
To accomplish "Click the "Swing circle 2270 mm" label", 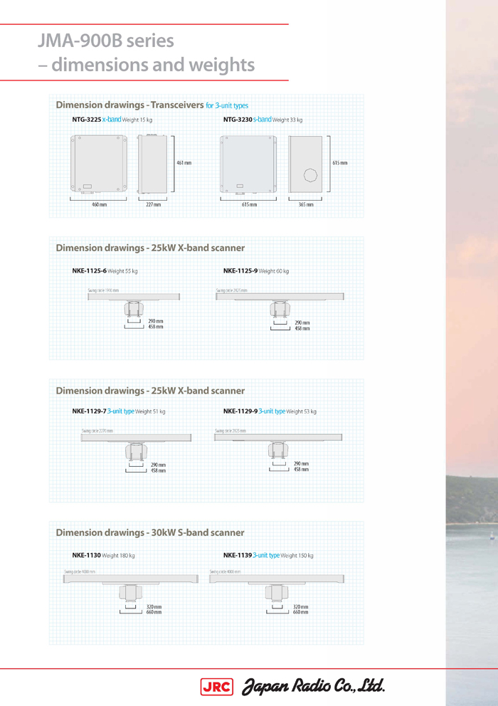I will (x=97, y=431).
